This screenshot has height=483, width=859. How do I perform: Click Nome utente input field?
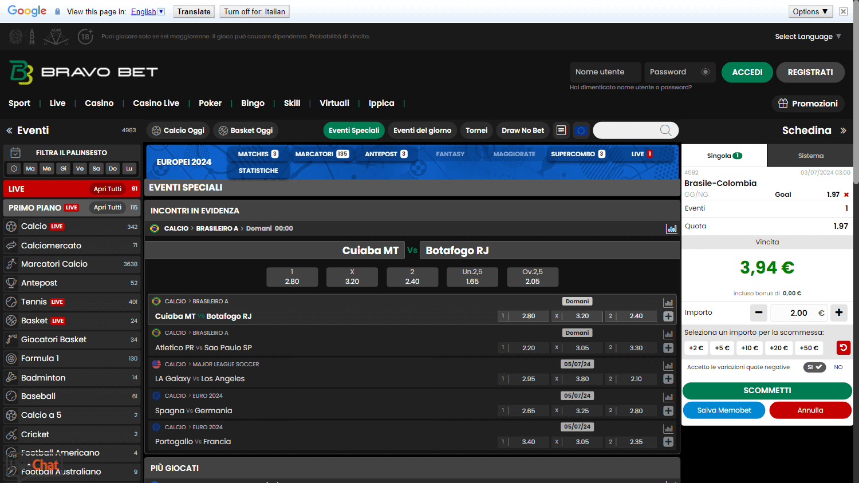[605, 72]
